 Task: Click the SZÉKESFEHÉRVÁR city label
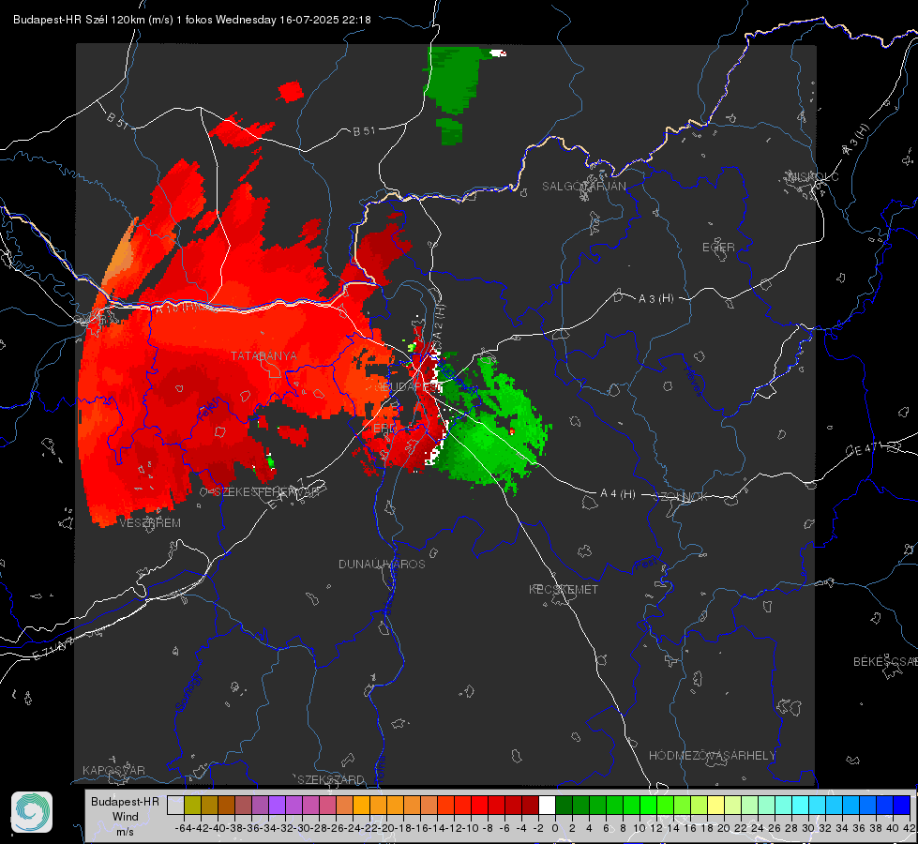click(265, 491)
